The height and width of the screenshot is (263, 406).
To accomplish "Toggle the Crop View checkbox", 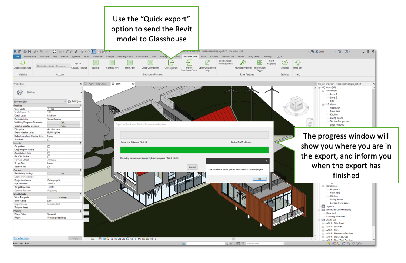I will (x=49, y=146).
